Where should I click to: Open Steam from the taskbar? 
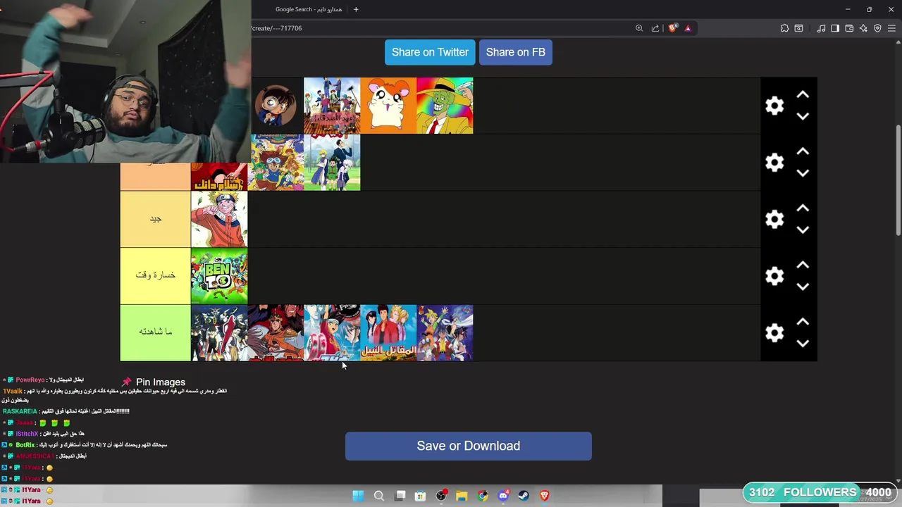524,496
